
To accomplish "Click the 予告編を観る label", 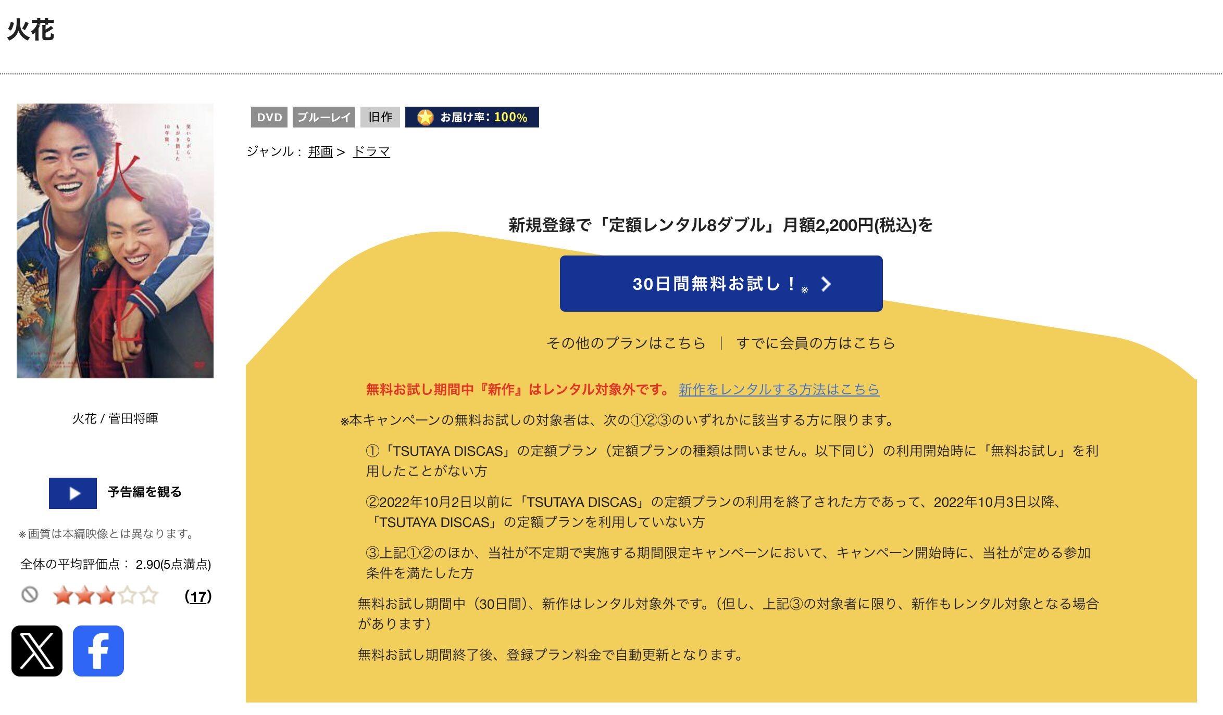I will [145, 492].
